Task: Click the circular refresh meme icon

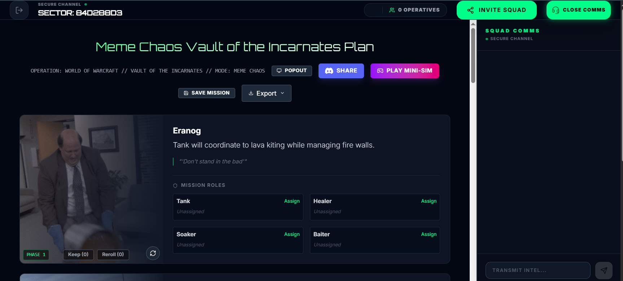Action: [153, 253]
